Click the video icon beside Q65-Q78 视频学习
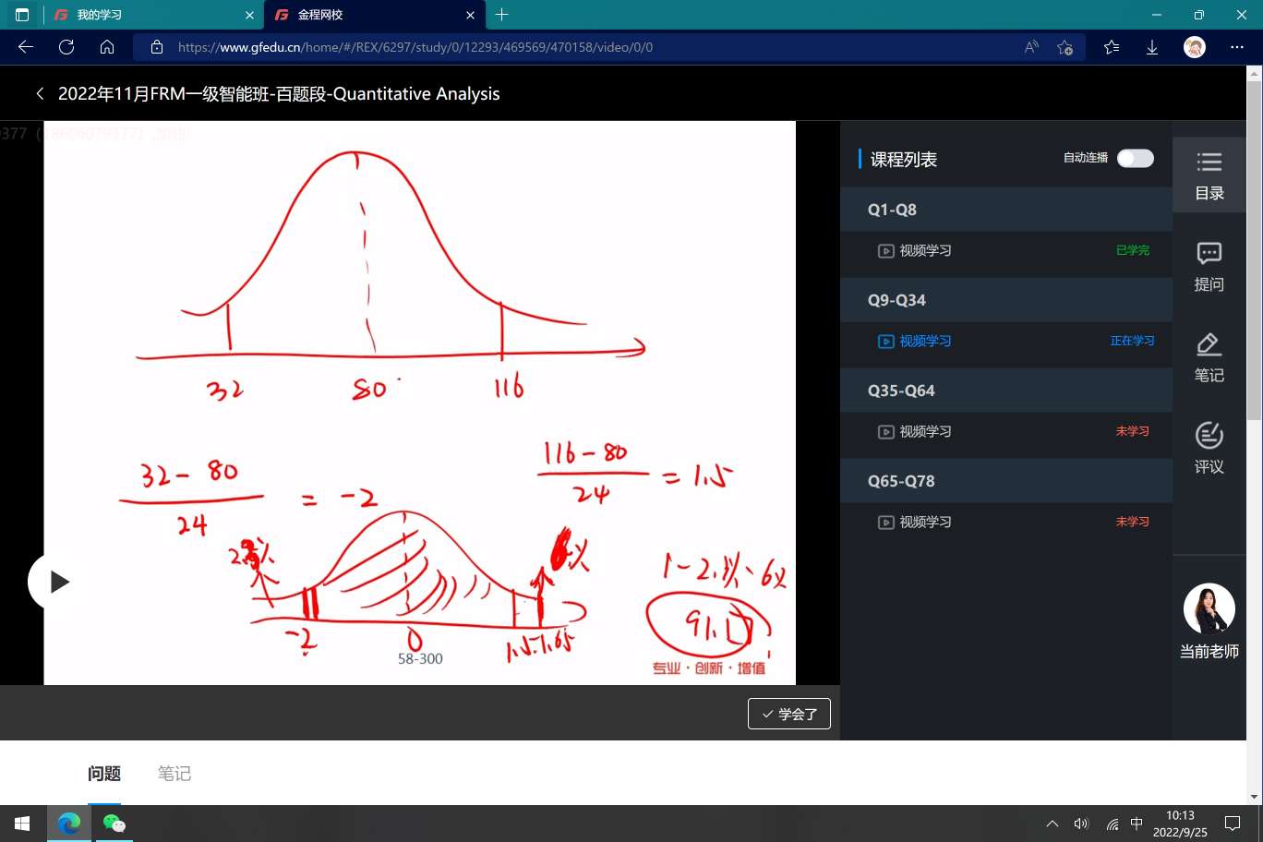 [x=885, y=522]
